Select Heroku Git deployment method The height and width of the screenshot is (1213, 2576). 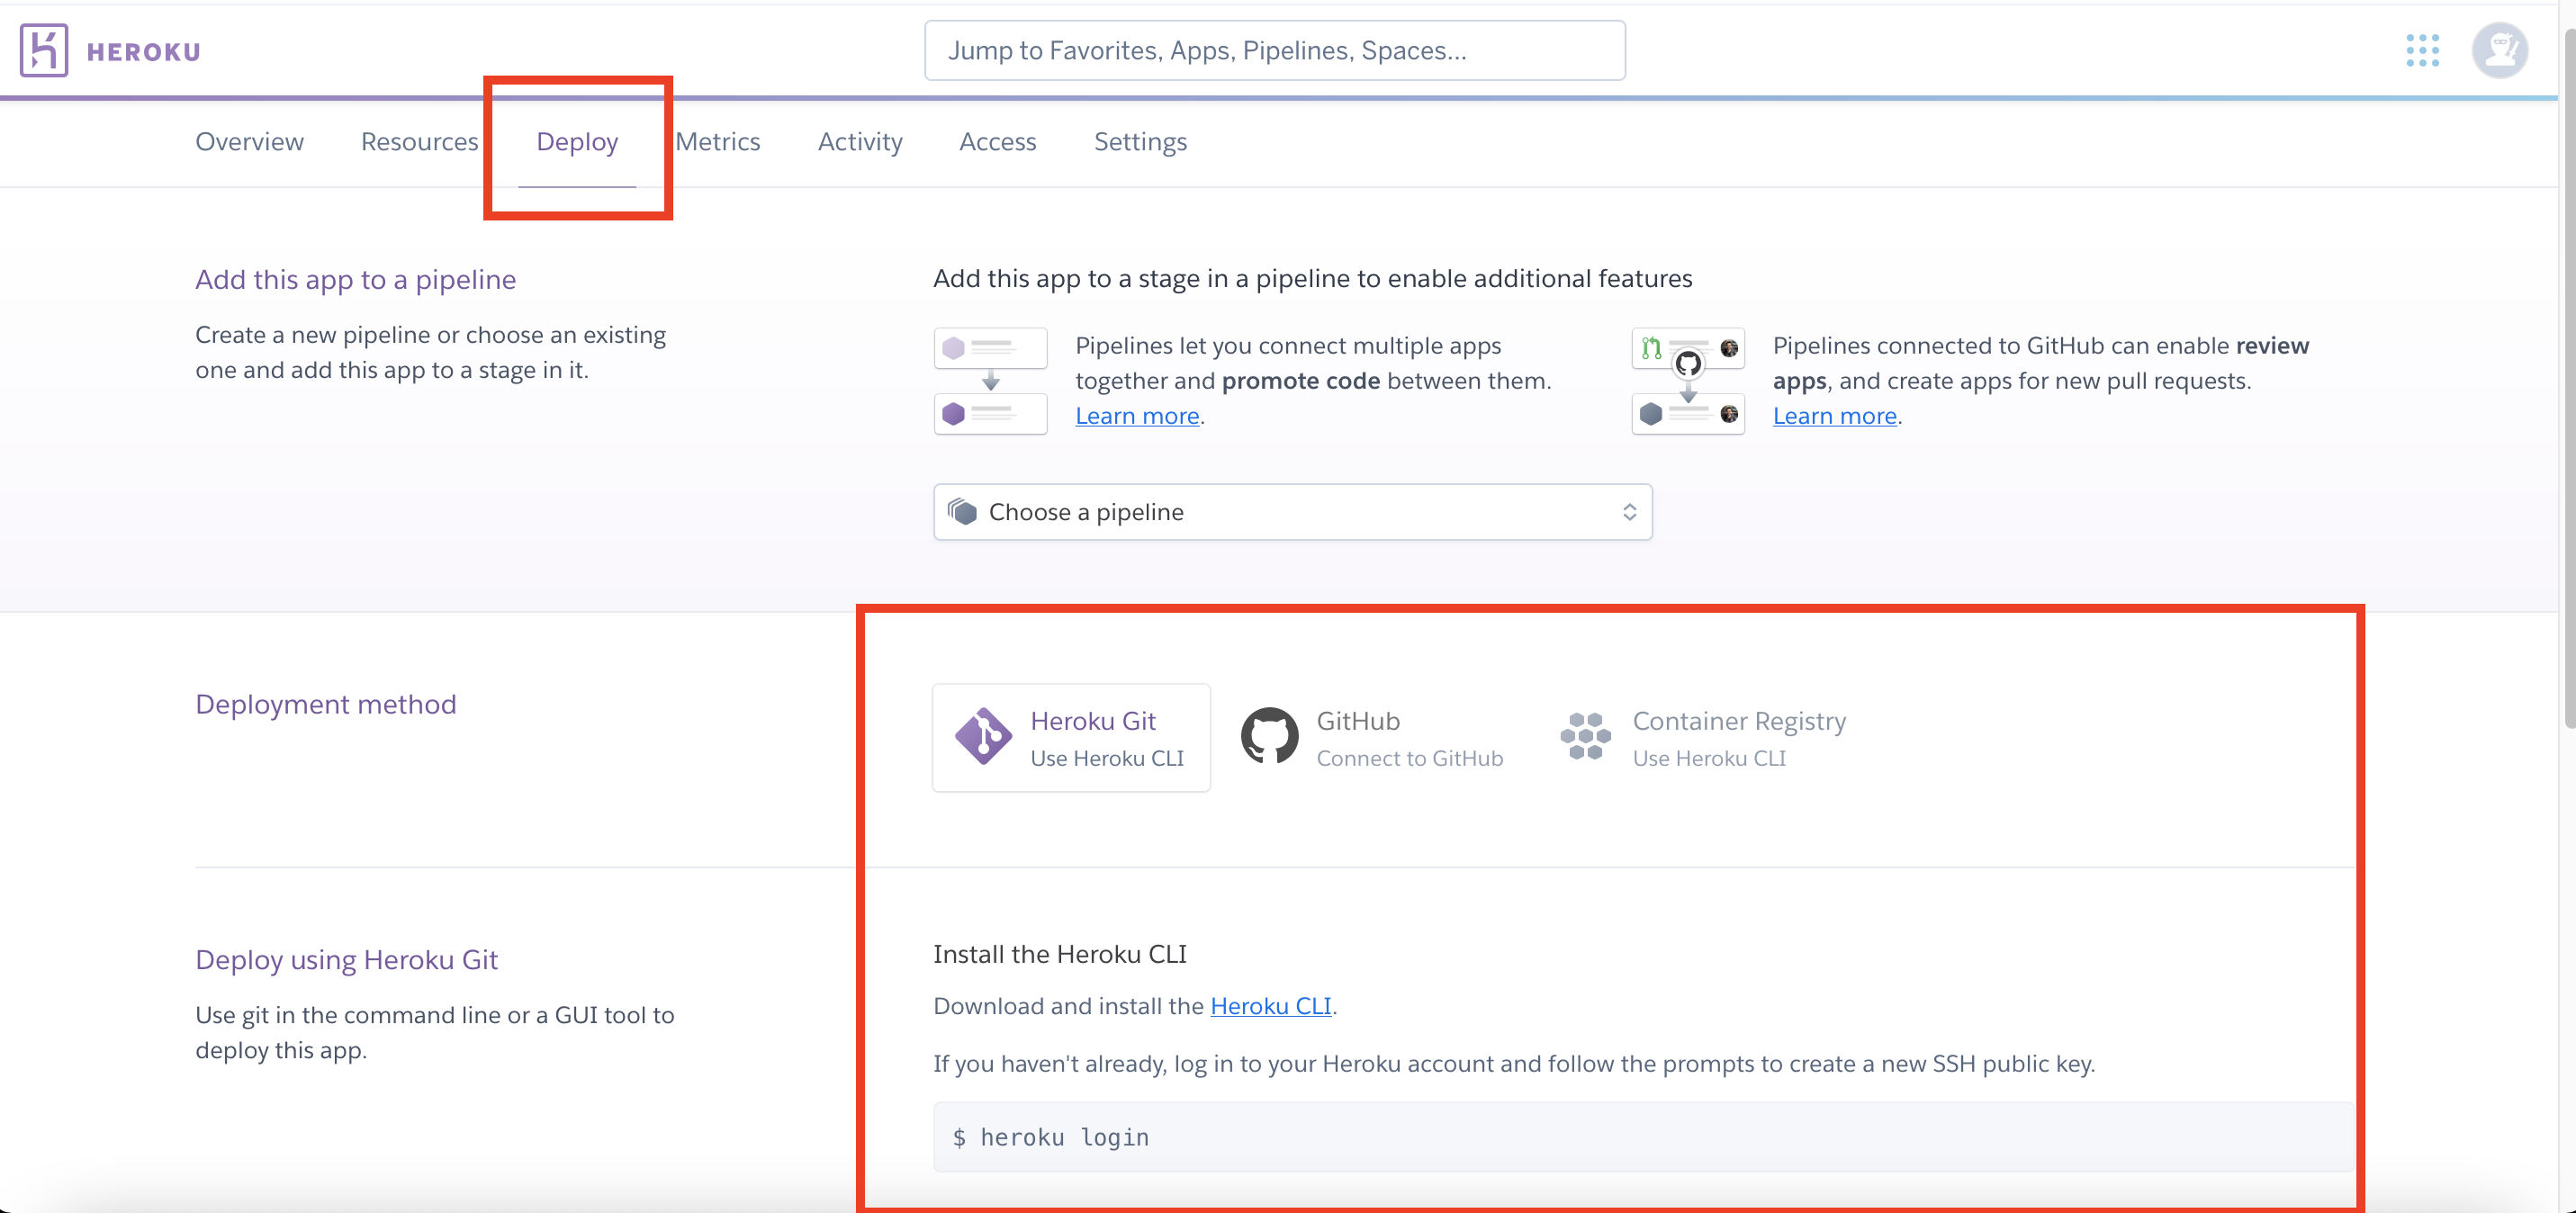pos(1071,738)
